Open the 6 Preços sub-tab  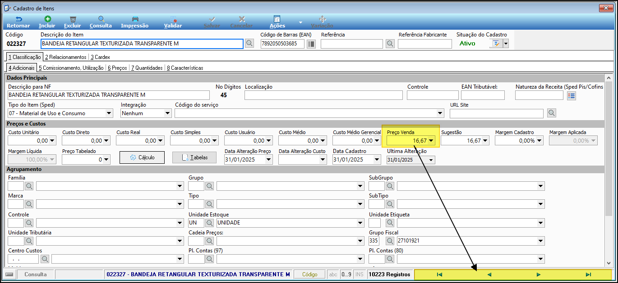point(117,68)
